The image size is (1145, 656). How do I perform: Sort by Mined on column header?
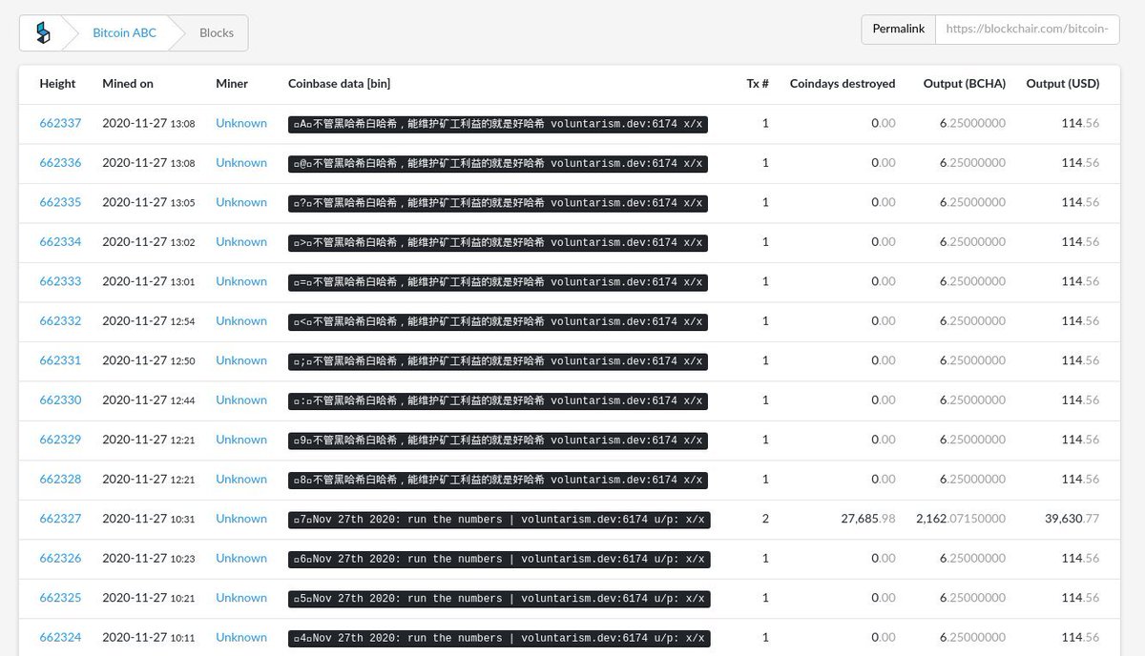pyautogui.click(x=128, y=84)
